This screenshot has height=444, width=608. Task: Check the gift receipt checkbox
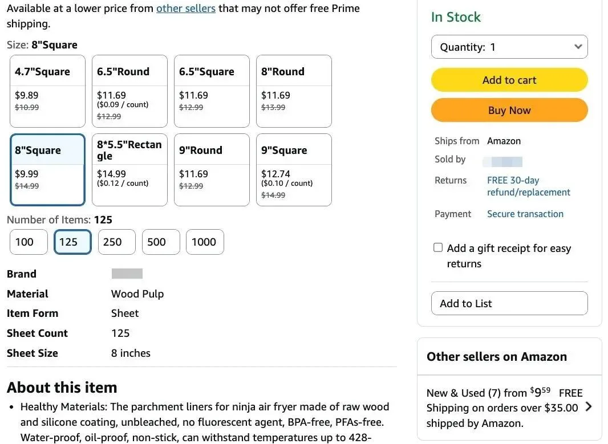pyautogui.click(x=438, y=247)
